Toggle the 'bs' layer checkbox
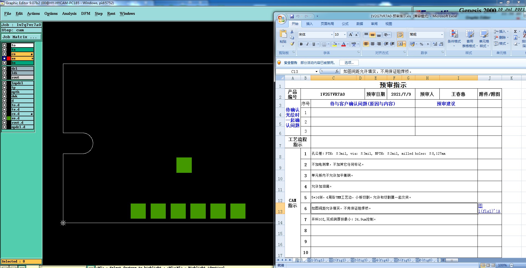This screenshot has height=268, width=526. [4, 63]
